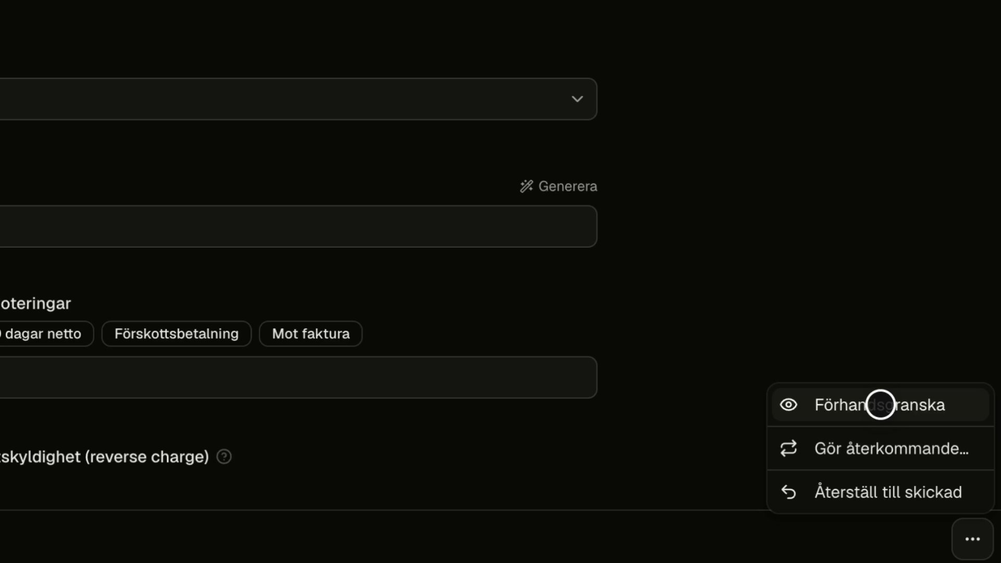Select the Förskottsbetalning chip

pyautogui.click(x=176, y=334)
